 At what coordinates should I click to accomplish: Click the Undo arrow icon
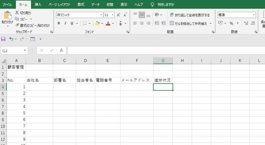[x=11, y=39]
